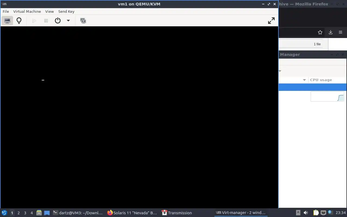Open the Virtual Machine menu
Viewport: 347px width, 217px height.
[27, 11]
